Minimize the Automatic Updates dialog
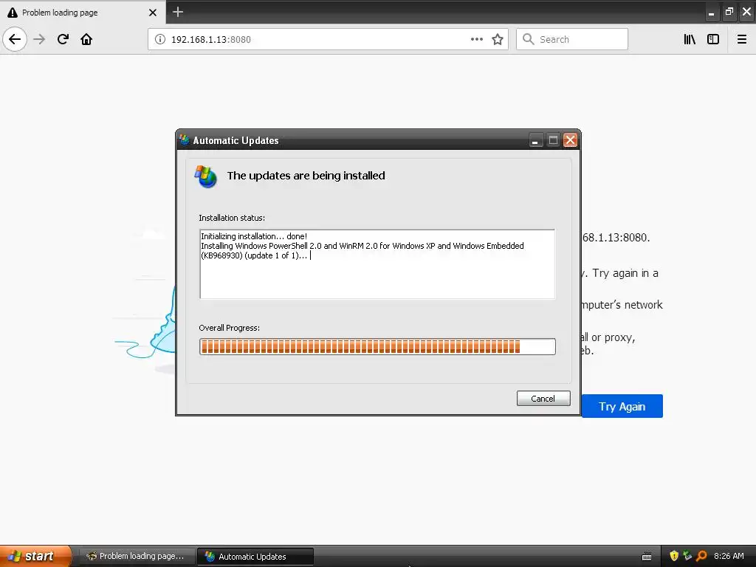This screenshot has width=756, height=567. (536, 140)
